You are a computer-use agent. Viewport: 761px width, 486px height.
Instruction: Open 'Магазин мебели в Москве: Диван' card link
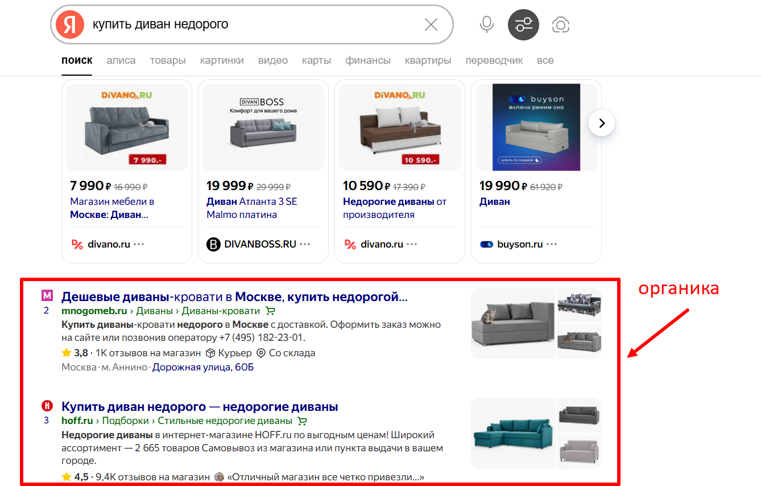click(112, 208)
